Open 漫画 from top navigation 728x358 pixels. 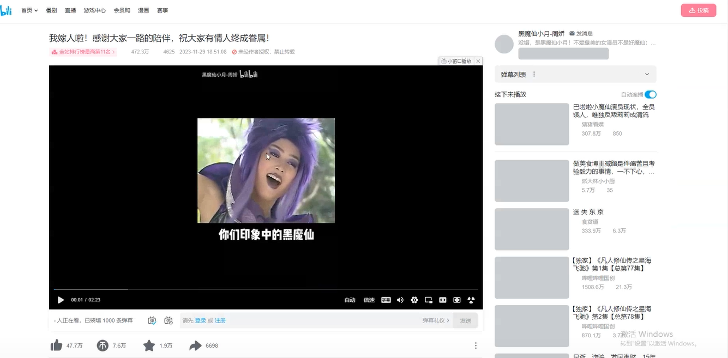[143, 10]
